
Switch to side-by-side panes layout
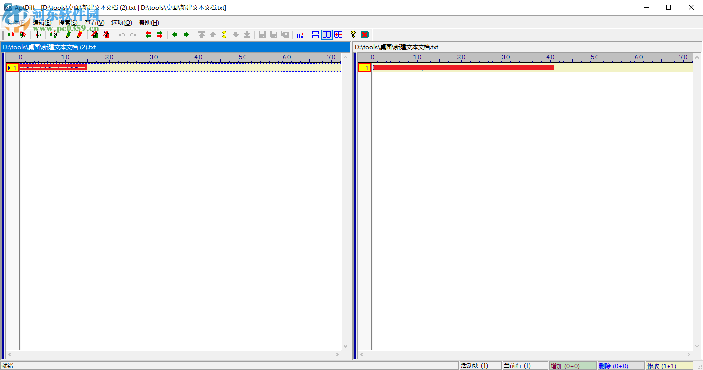tap(327, 34)
